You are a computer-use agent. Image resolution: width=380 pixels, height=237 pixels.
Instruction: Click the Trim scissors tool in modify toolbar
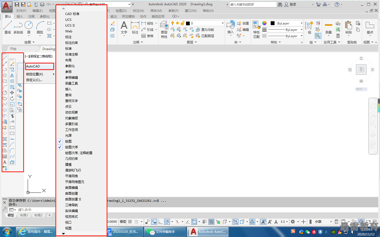point(12,116)
